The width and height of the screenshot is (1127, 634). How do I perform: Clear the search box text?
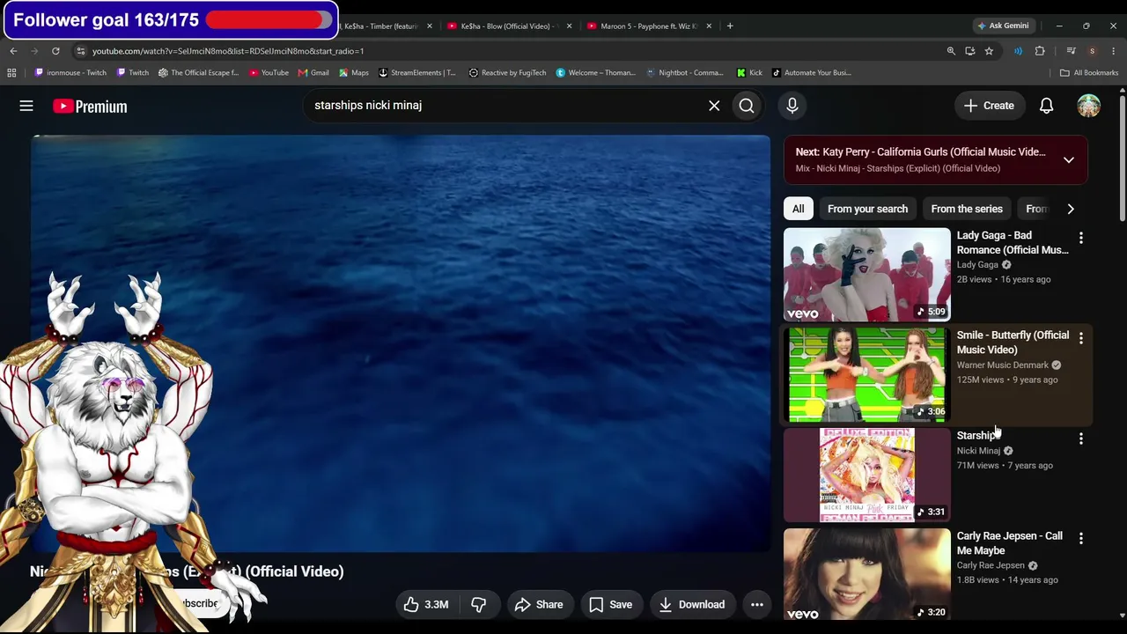point(714,106)
